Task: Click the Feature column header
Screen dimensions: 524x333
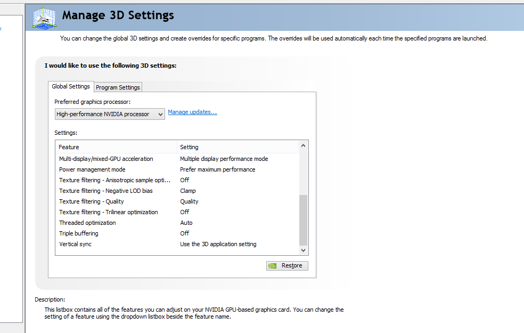Action: pos(116,147)
